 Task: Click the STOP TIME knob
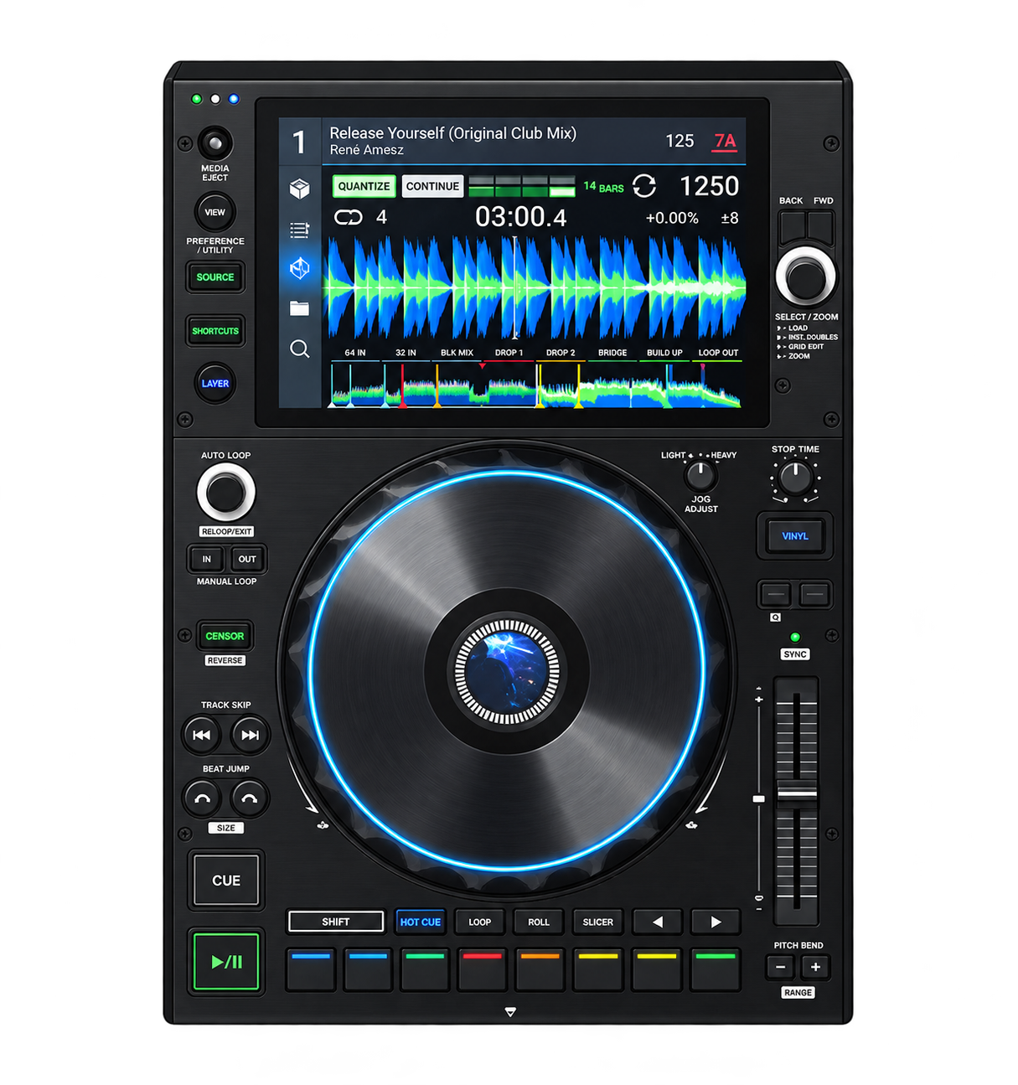pos(795,478)
